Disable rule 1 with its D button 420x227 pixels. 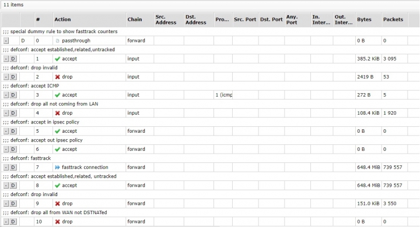pos(13,59)
